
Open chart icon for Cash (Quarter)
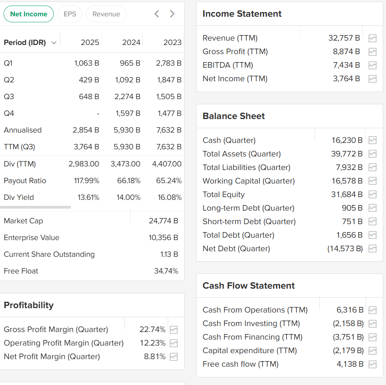pos(372,141)
